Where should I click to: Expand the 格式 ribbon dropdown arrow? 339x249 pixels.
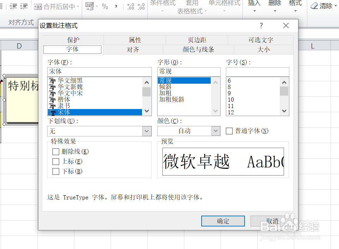(x=295, y=11)
